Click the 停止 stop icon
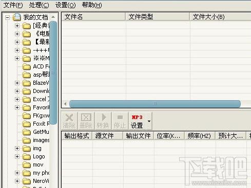Screen dimensions: 251x188 tap(120, 121)
